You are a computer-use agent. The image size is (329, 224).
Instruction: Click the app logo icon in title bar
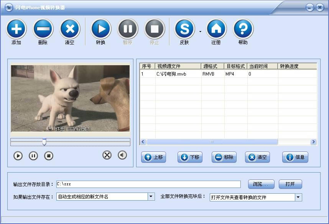tap(8, 8)
